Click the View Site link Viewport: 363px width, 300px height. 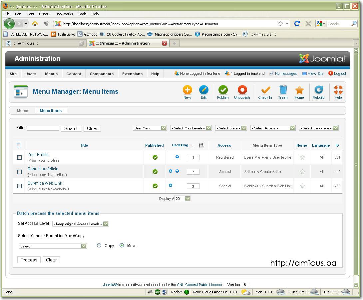coord(313,74)
